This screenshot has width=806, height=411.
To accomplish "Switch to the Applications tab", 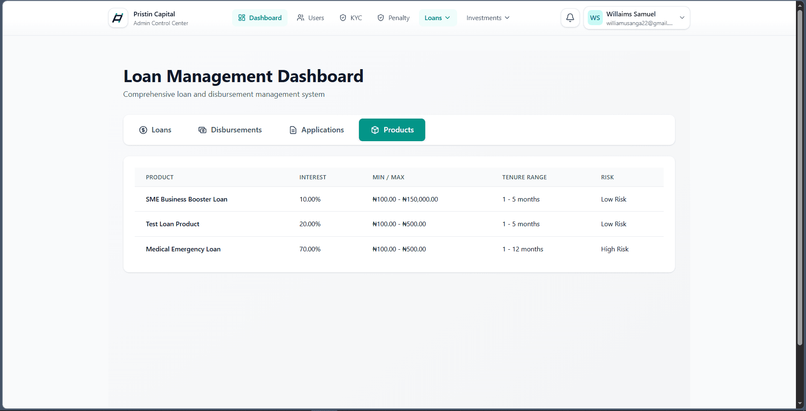I will [x=317, y=130].
